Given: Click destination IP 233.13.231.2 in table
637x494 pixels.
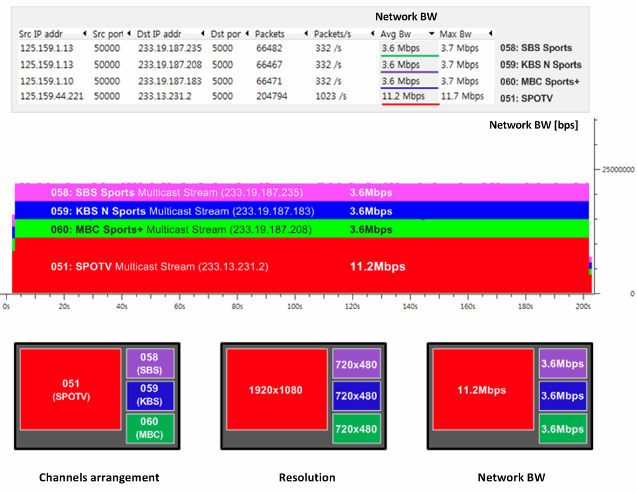Looking at the screenshot, I should click(x=165, y=96).
